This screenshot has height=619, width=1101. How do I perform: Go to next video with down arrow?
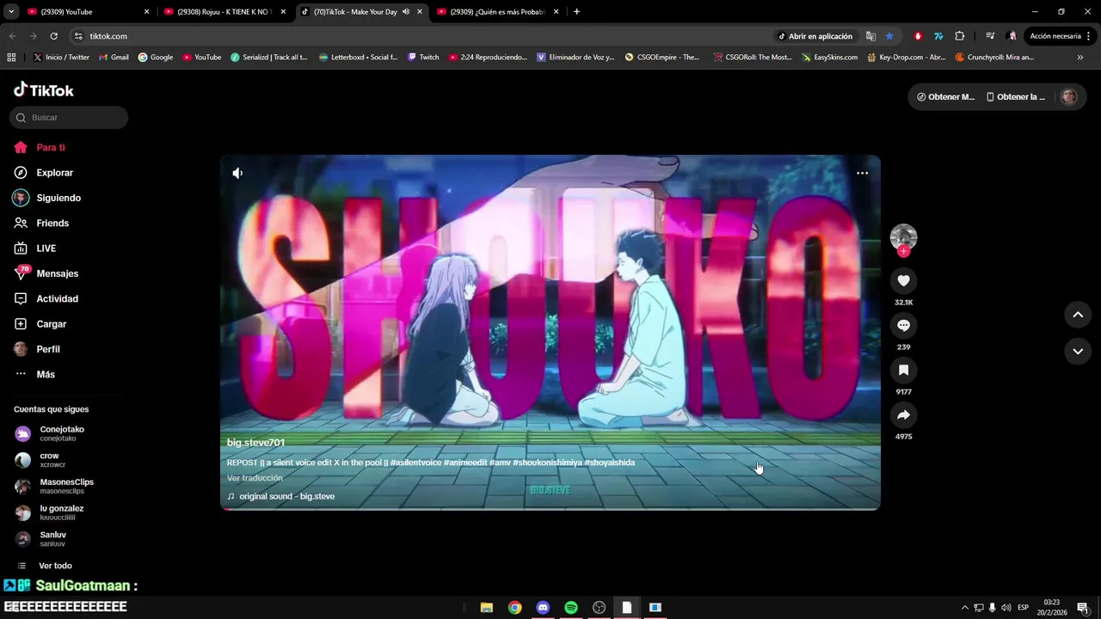tap(1078, 351)
